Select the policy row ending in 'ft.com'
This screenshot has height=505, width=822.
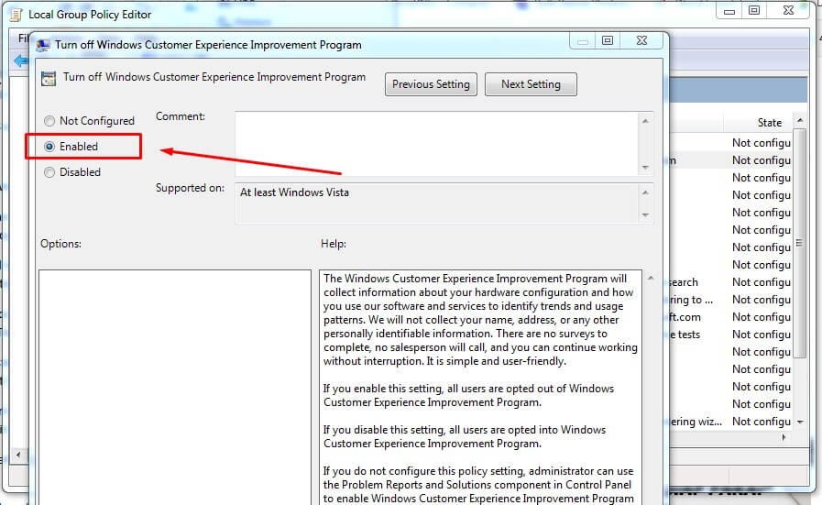[730, 317]
